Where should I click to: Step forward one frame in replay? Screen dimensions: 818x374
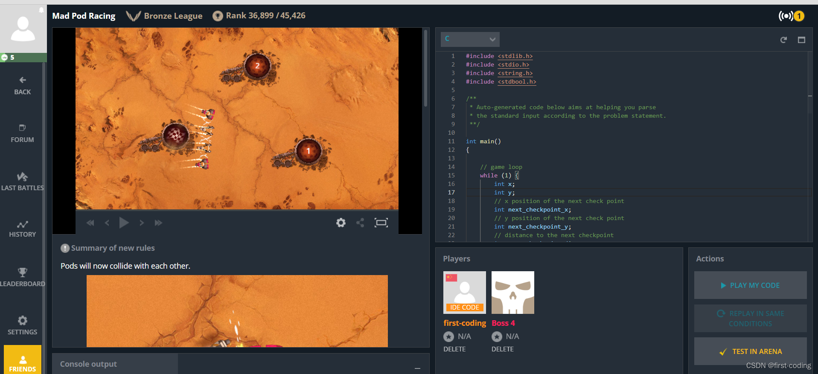(x=141, y=223)
